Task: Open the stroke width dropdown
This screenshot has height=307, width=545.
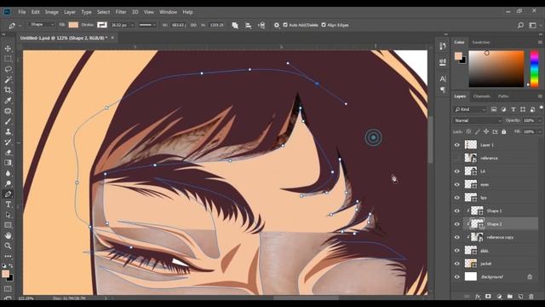Action: pos(132,25)
